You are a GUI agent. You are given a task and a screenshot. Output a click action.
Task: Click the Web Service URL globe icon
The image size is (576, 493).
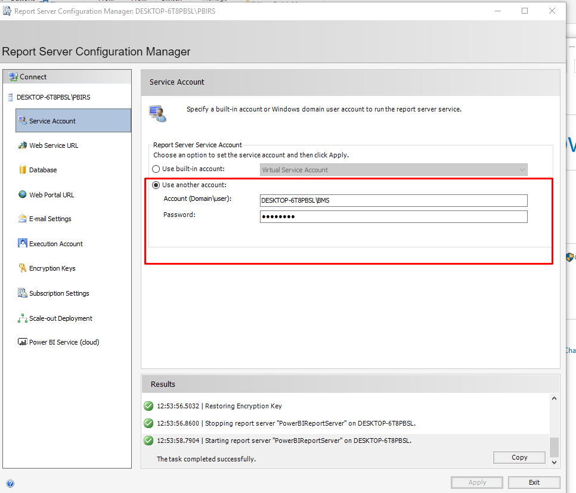23,145
